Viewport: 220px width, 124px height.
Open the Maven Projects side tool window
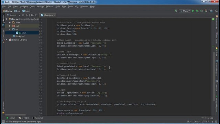[x=217, y=68]
